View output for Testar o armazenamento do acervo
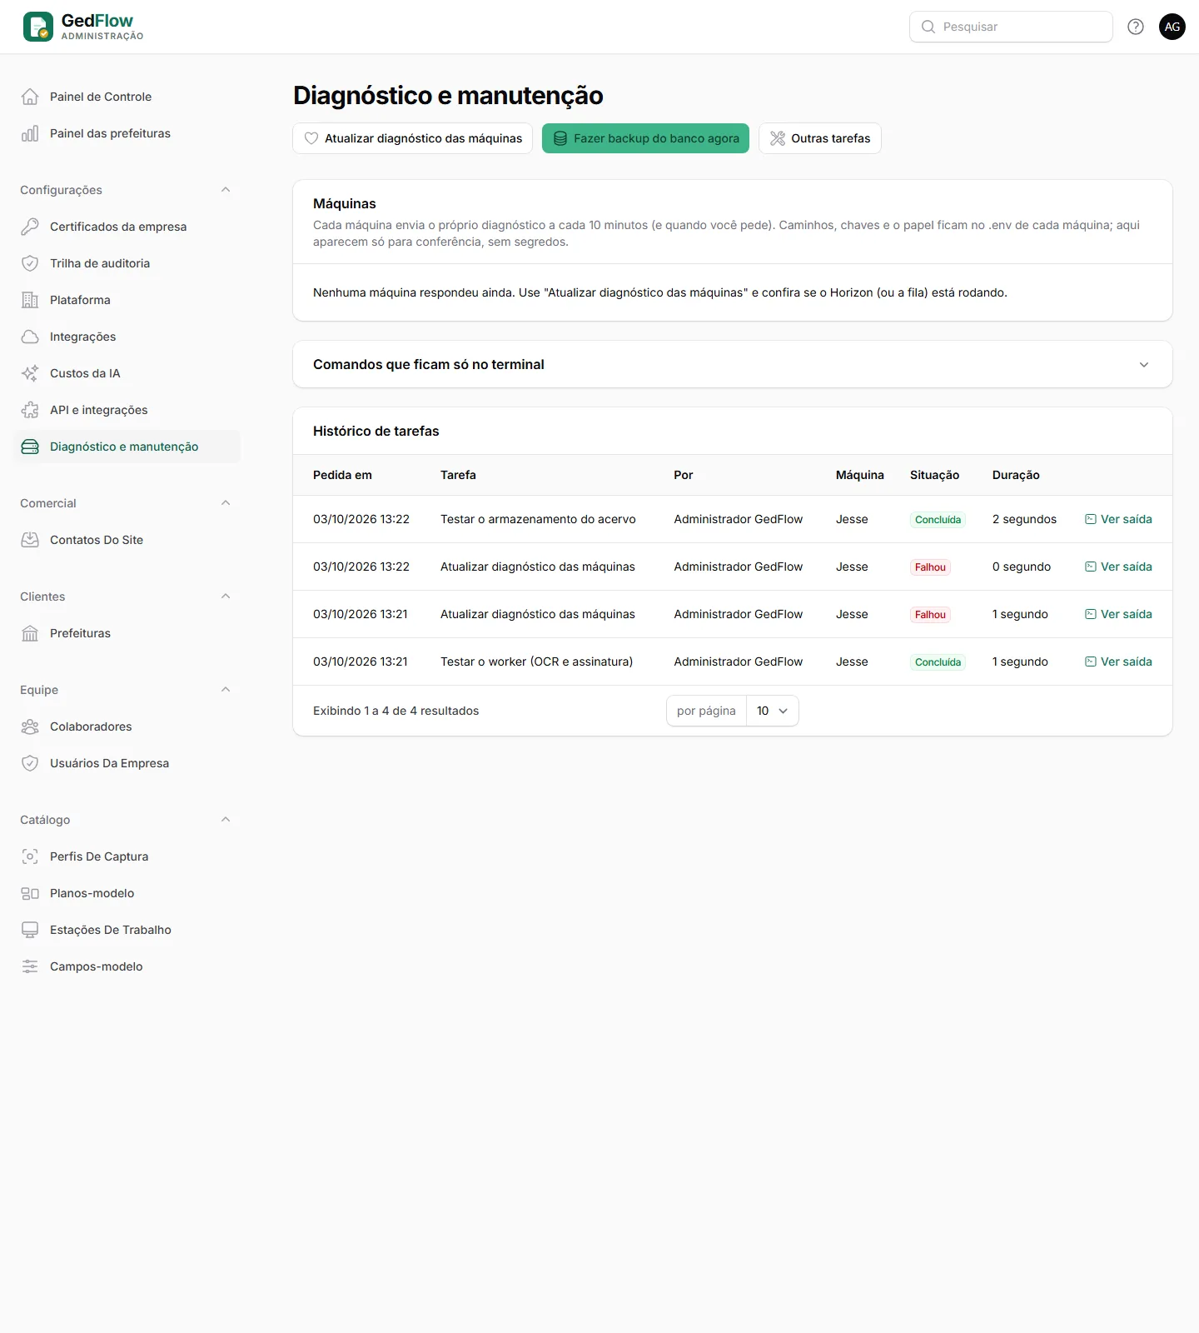This screenshot has width=1199, height=1333. coord(1118,519)
